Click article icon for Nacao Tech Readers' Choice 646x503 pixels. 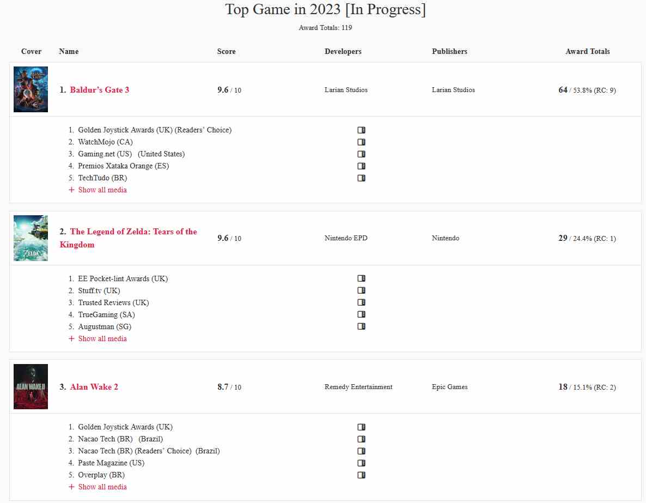[x=361, y=451]
